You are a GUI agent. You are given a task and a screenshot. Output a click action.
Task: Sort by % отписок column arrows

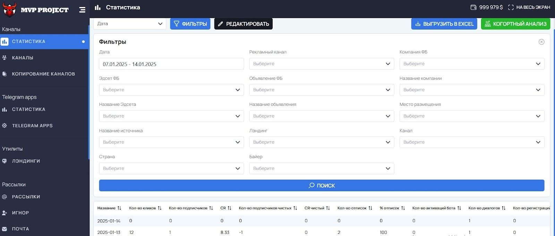coord(403,208)
